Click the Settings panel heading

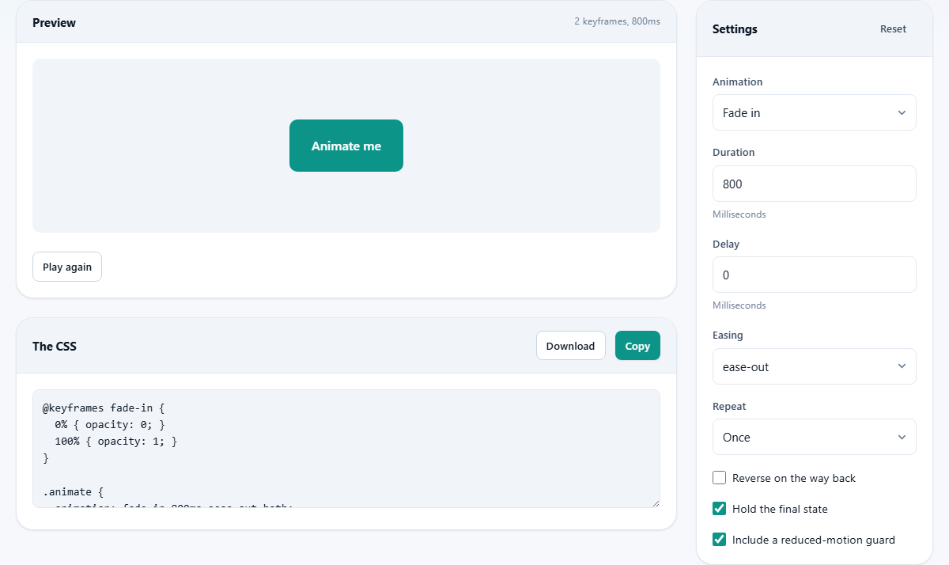coord(735,29)
